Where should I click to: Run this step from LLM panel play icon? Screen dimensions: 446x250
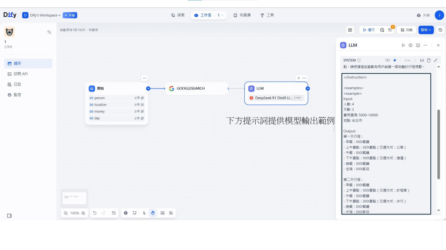tap(403, 45)
